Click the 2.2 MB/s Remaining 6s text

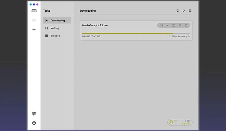pyautogui.click(x=179, y=36)
